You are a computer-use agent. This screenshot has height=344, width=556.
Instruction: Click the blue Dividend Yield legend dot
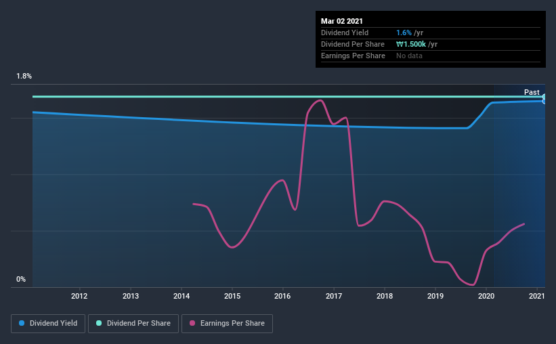(x=22, y=323)
